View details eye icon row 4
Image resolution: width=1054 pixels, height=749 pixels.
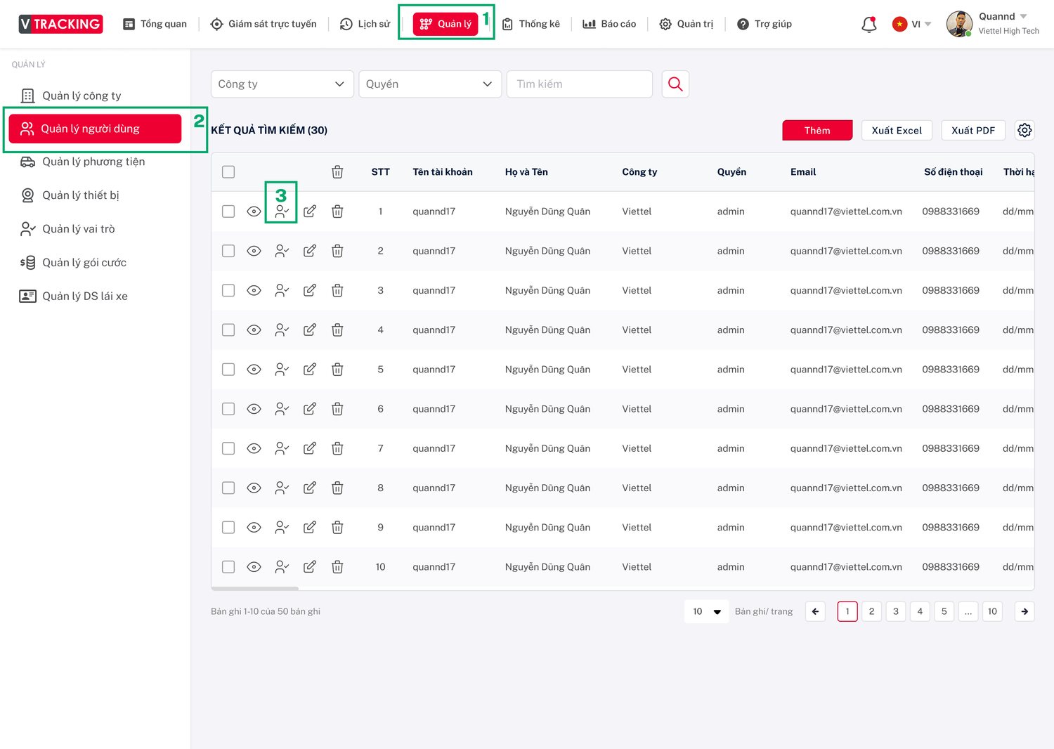pyautogui.click(x=254, y=330)
